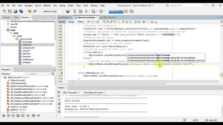Open the default config dropdown
The width and height of the screenshot is (223, 125).
pyautogui.click(x=53, y=11)
